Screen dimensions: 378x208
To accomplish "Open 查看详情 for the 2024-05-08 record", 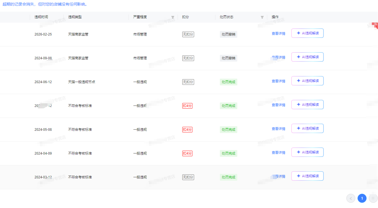I will 278,129.
